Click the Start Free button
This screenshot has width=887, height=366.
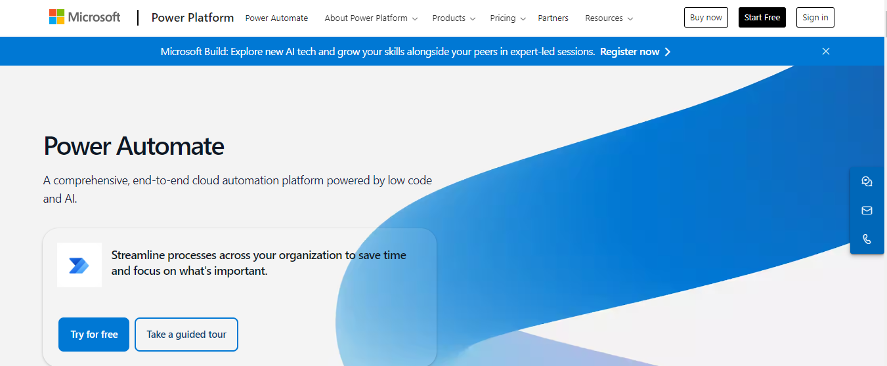pyautogui.click(x=762, y=18)
